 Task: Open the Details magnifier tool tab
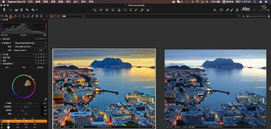(28, 16)
